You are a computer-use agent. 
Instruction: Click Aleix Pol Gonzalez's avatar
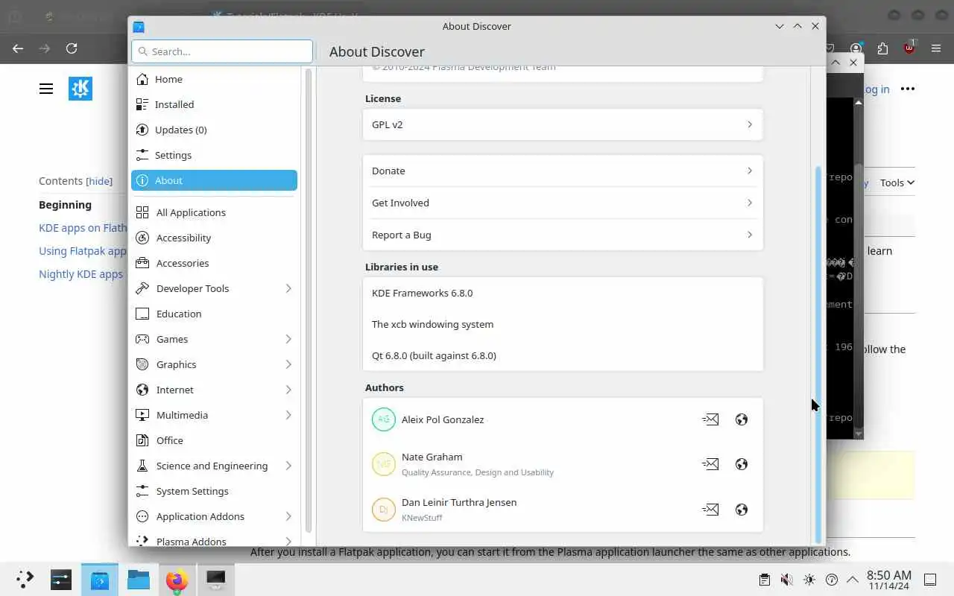coord(384,419)
